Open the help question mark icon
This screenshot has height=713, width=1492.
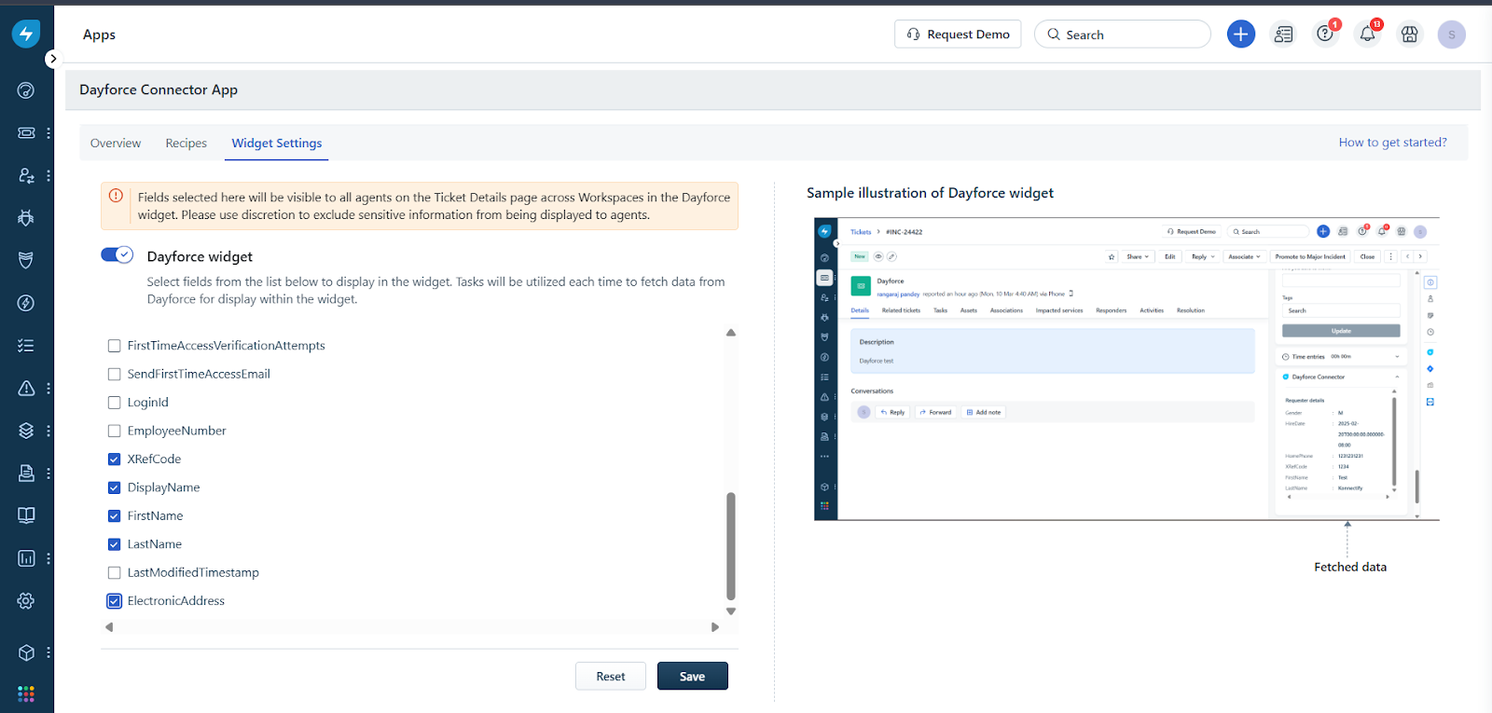coord(1325,34)
